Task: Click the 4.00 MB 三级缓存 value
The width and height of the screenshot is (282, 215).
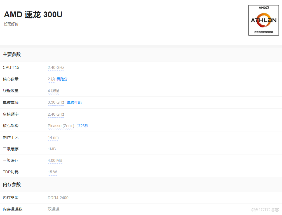Action: tap(55, 161)
